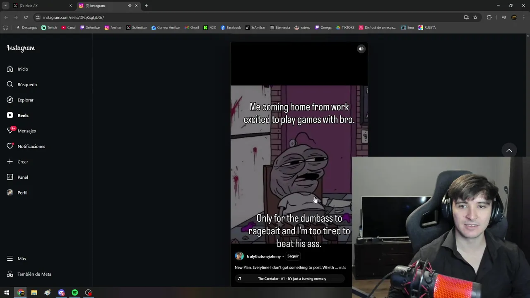
Task: Open También de Meta menu
Action: pos(29,274)
